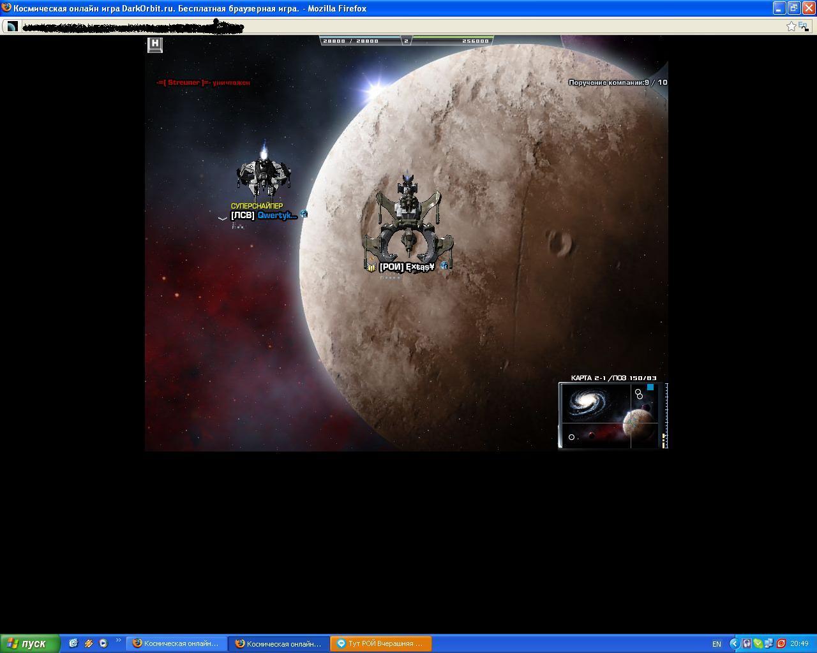Screen dimensions: 817x653
Task: Click the minimap zoom scale bar
Action: tap(665, 415)
